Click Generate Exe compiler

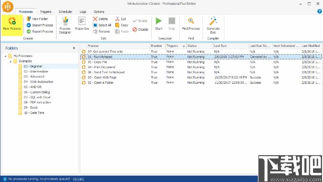pos(213,25)
